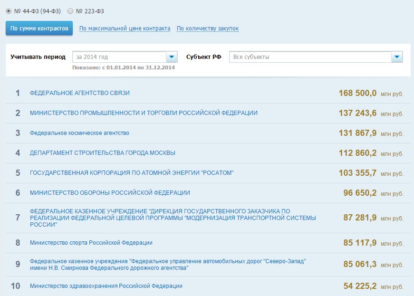
Task: Open Министерство спорта Российской Федерации link
Action: click(91, 243)
